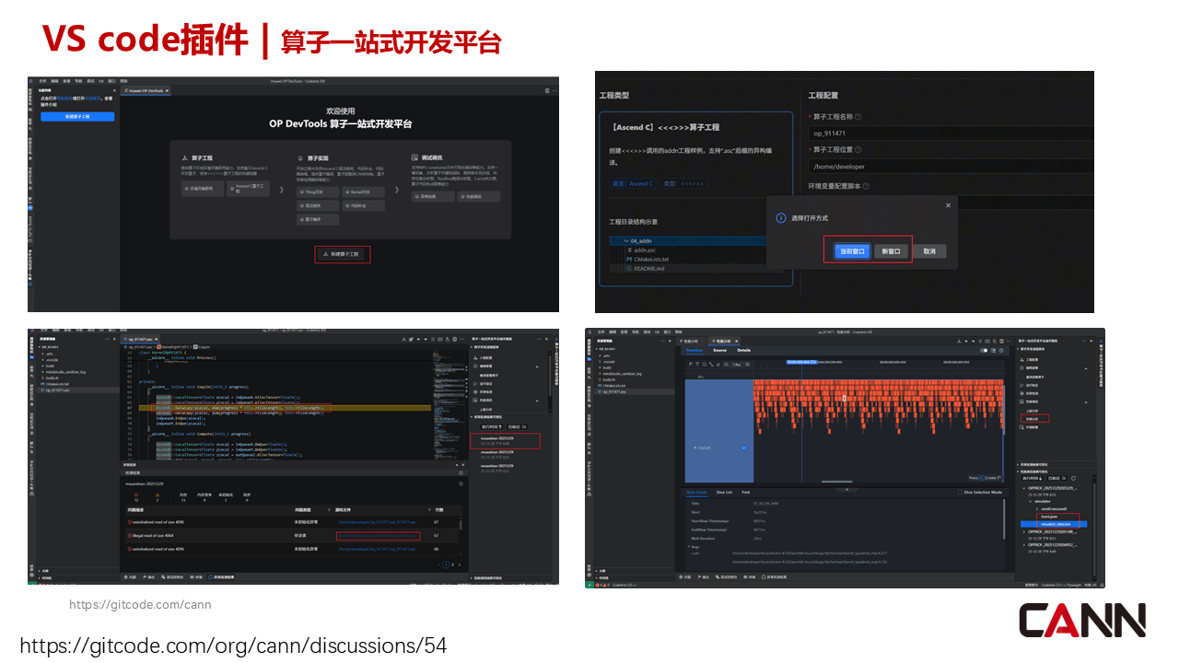Close the Huawei OP DevTools tab
The width and height of the screenshot is (1179, 663).
tap(167, 90)
